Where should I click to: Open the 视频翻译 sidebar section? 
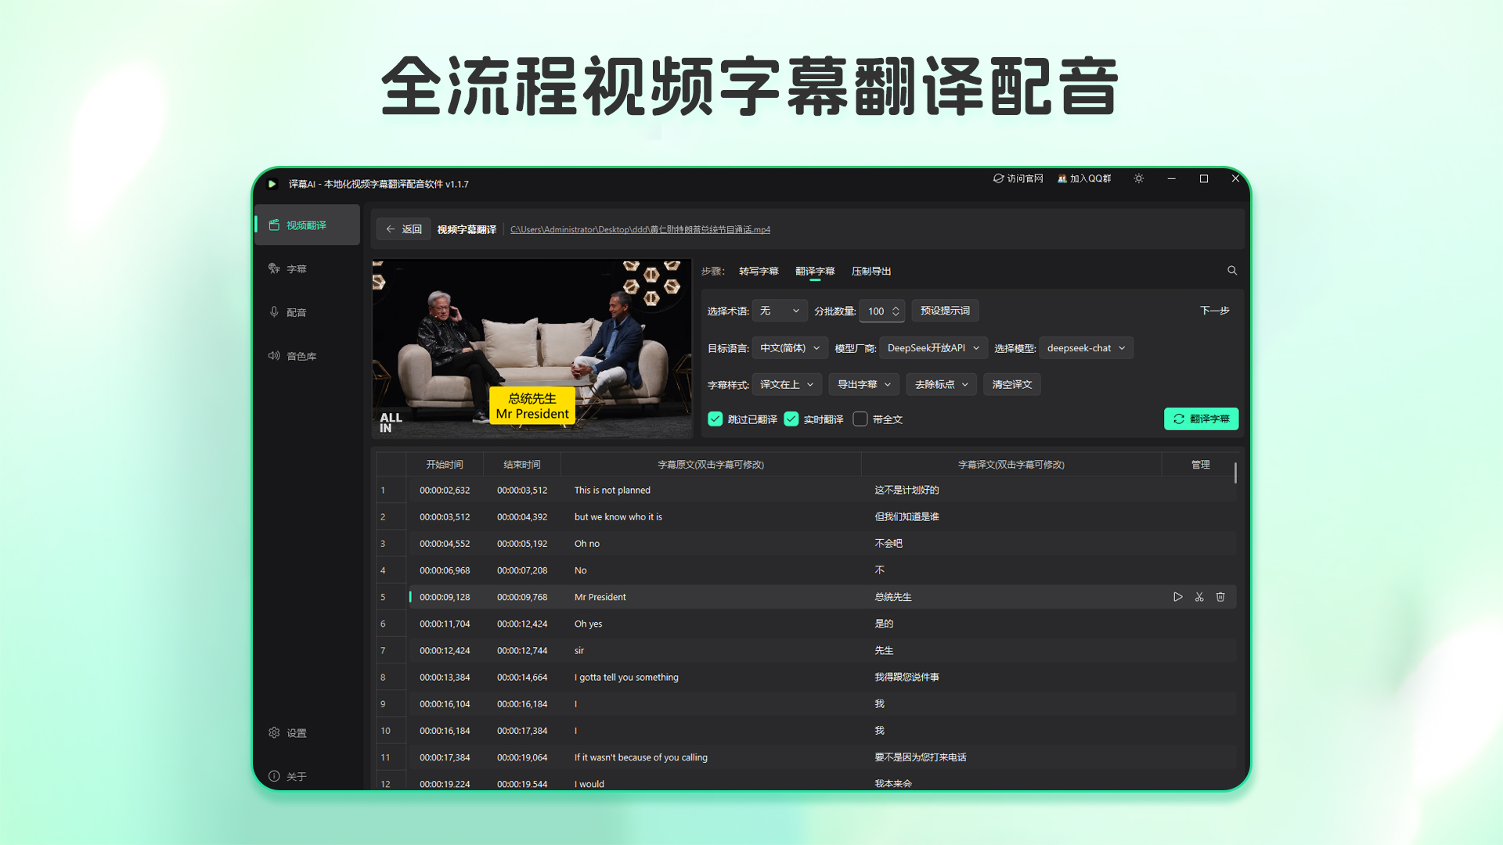307,225
